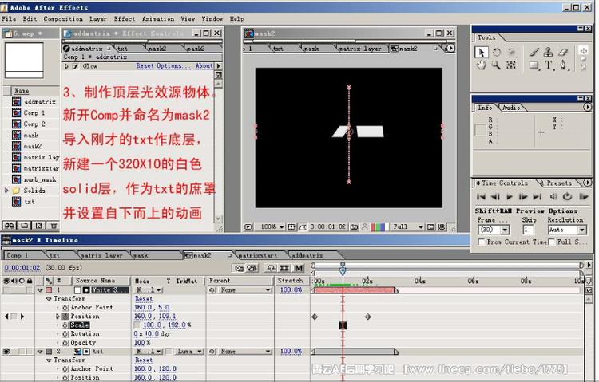
Task: Click Reset for White Solid Transform
Action: [144, 299]
